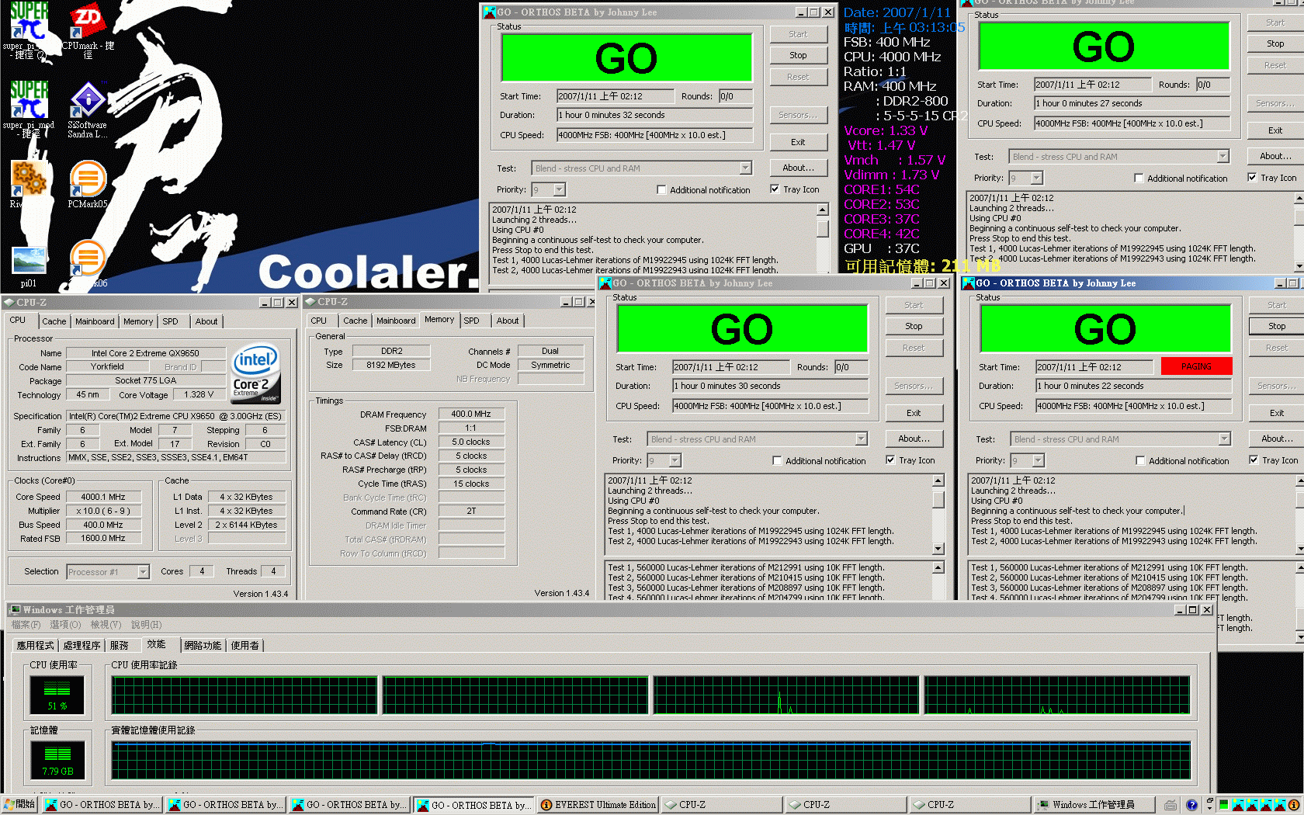Click About... in the 30-seconds ORTHOS window
This screenshot has width=1304, height=815.
click(914, 439)
